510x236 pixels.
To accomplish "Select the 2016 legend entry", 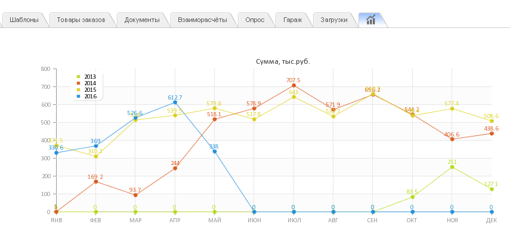I will pyautogui.click(x=86, y=96).
